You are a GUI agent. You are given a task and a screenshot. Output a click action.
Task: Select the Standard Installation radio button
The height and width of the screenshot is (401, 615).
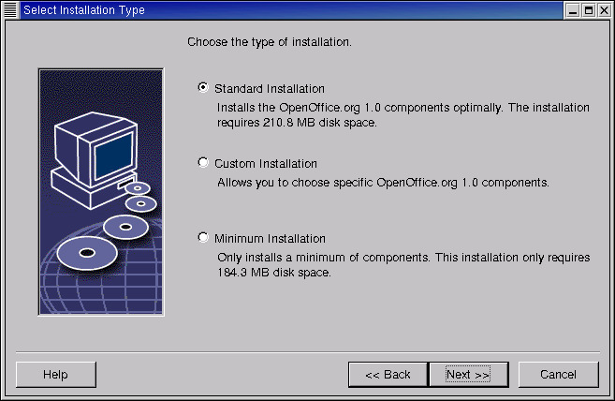coord(203,87)
